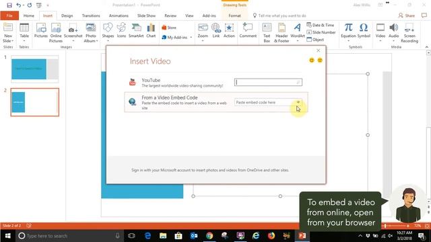
Task: Click the Zoom ribbon icon
Action: (x=203, y=33)
